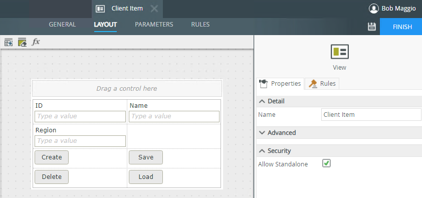Switch to the GENERAL tab
The width and height of the screenshot is (422, 198).
62,25
